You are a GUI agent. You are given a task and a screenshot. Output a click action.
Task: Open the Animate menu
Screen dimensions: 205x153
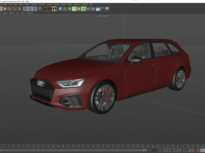tap(50, 5)
